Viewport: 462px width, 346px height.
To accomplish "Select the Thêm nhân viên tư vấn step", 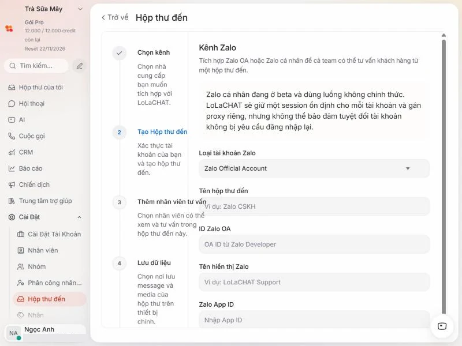I will (172, 202).
